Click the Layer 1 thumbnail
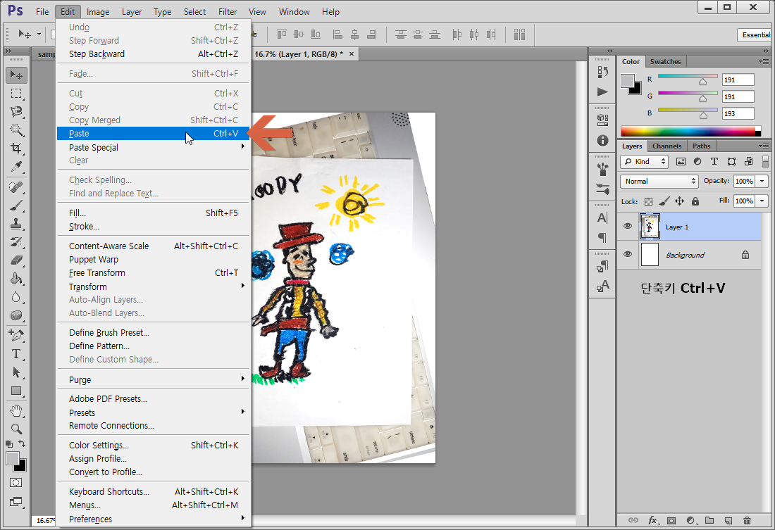The width and height of the screenshot is (775, 530). point(650,227)
